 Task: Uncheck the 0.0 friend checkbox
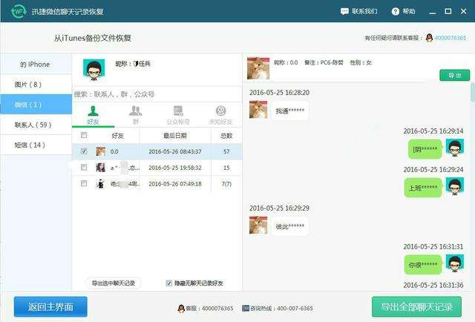tap(84, 151)
